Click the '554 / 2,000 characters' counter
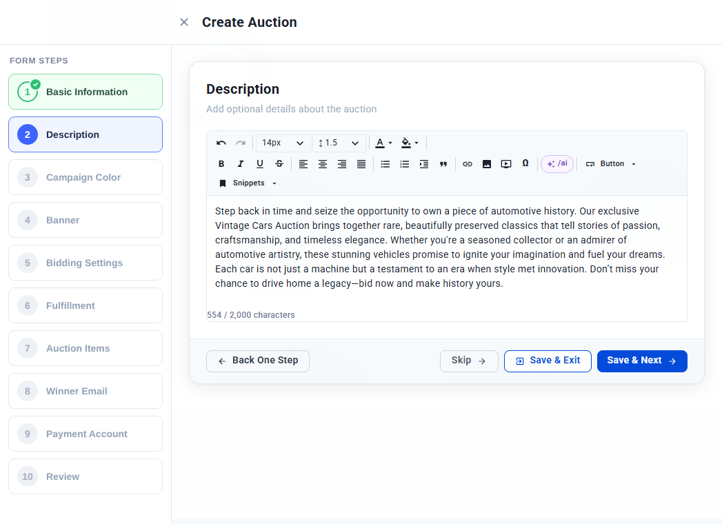The width and height of the screenshot is (722, 524). [251, 315]
